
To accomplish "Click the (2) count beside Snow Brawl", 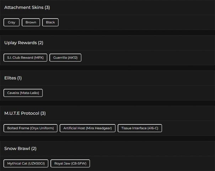I will click(x=34, y=149).
